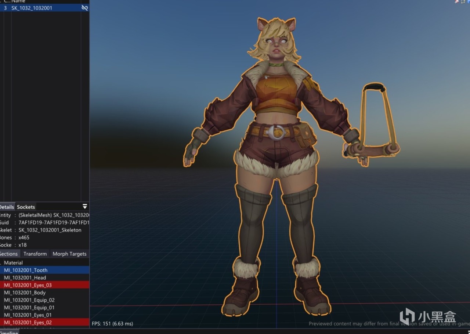
Task: Switch to the Sockets tab
Action: (26, 207)
